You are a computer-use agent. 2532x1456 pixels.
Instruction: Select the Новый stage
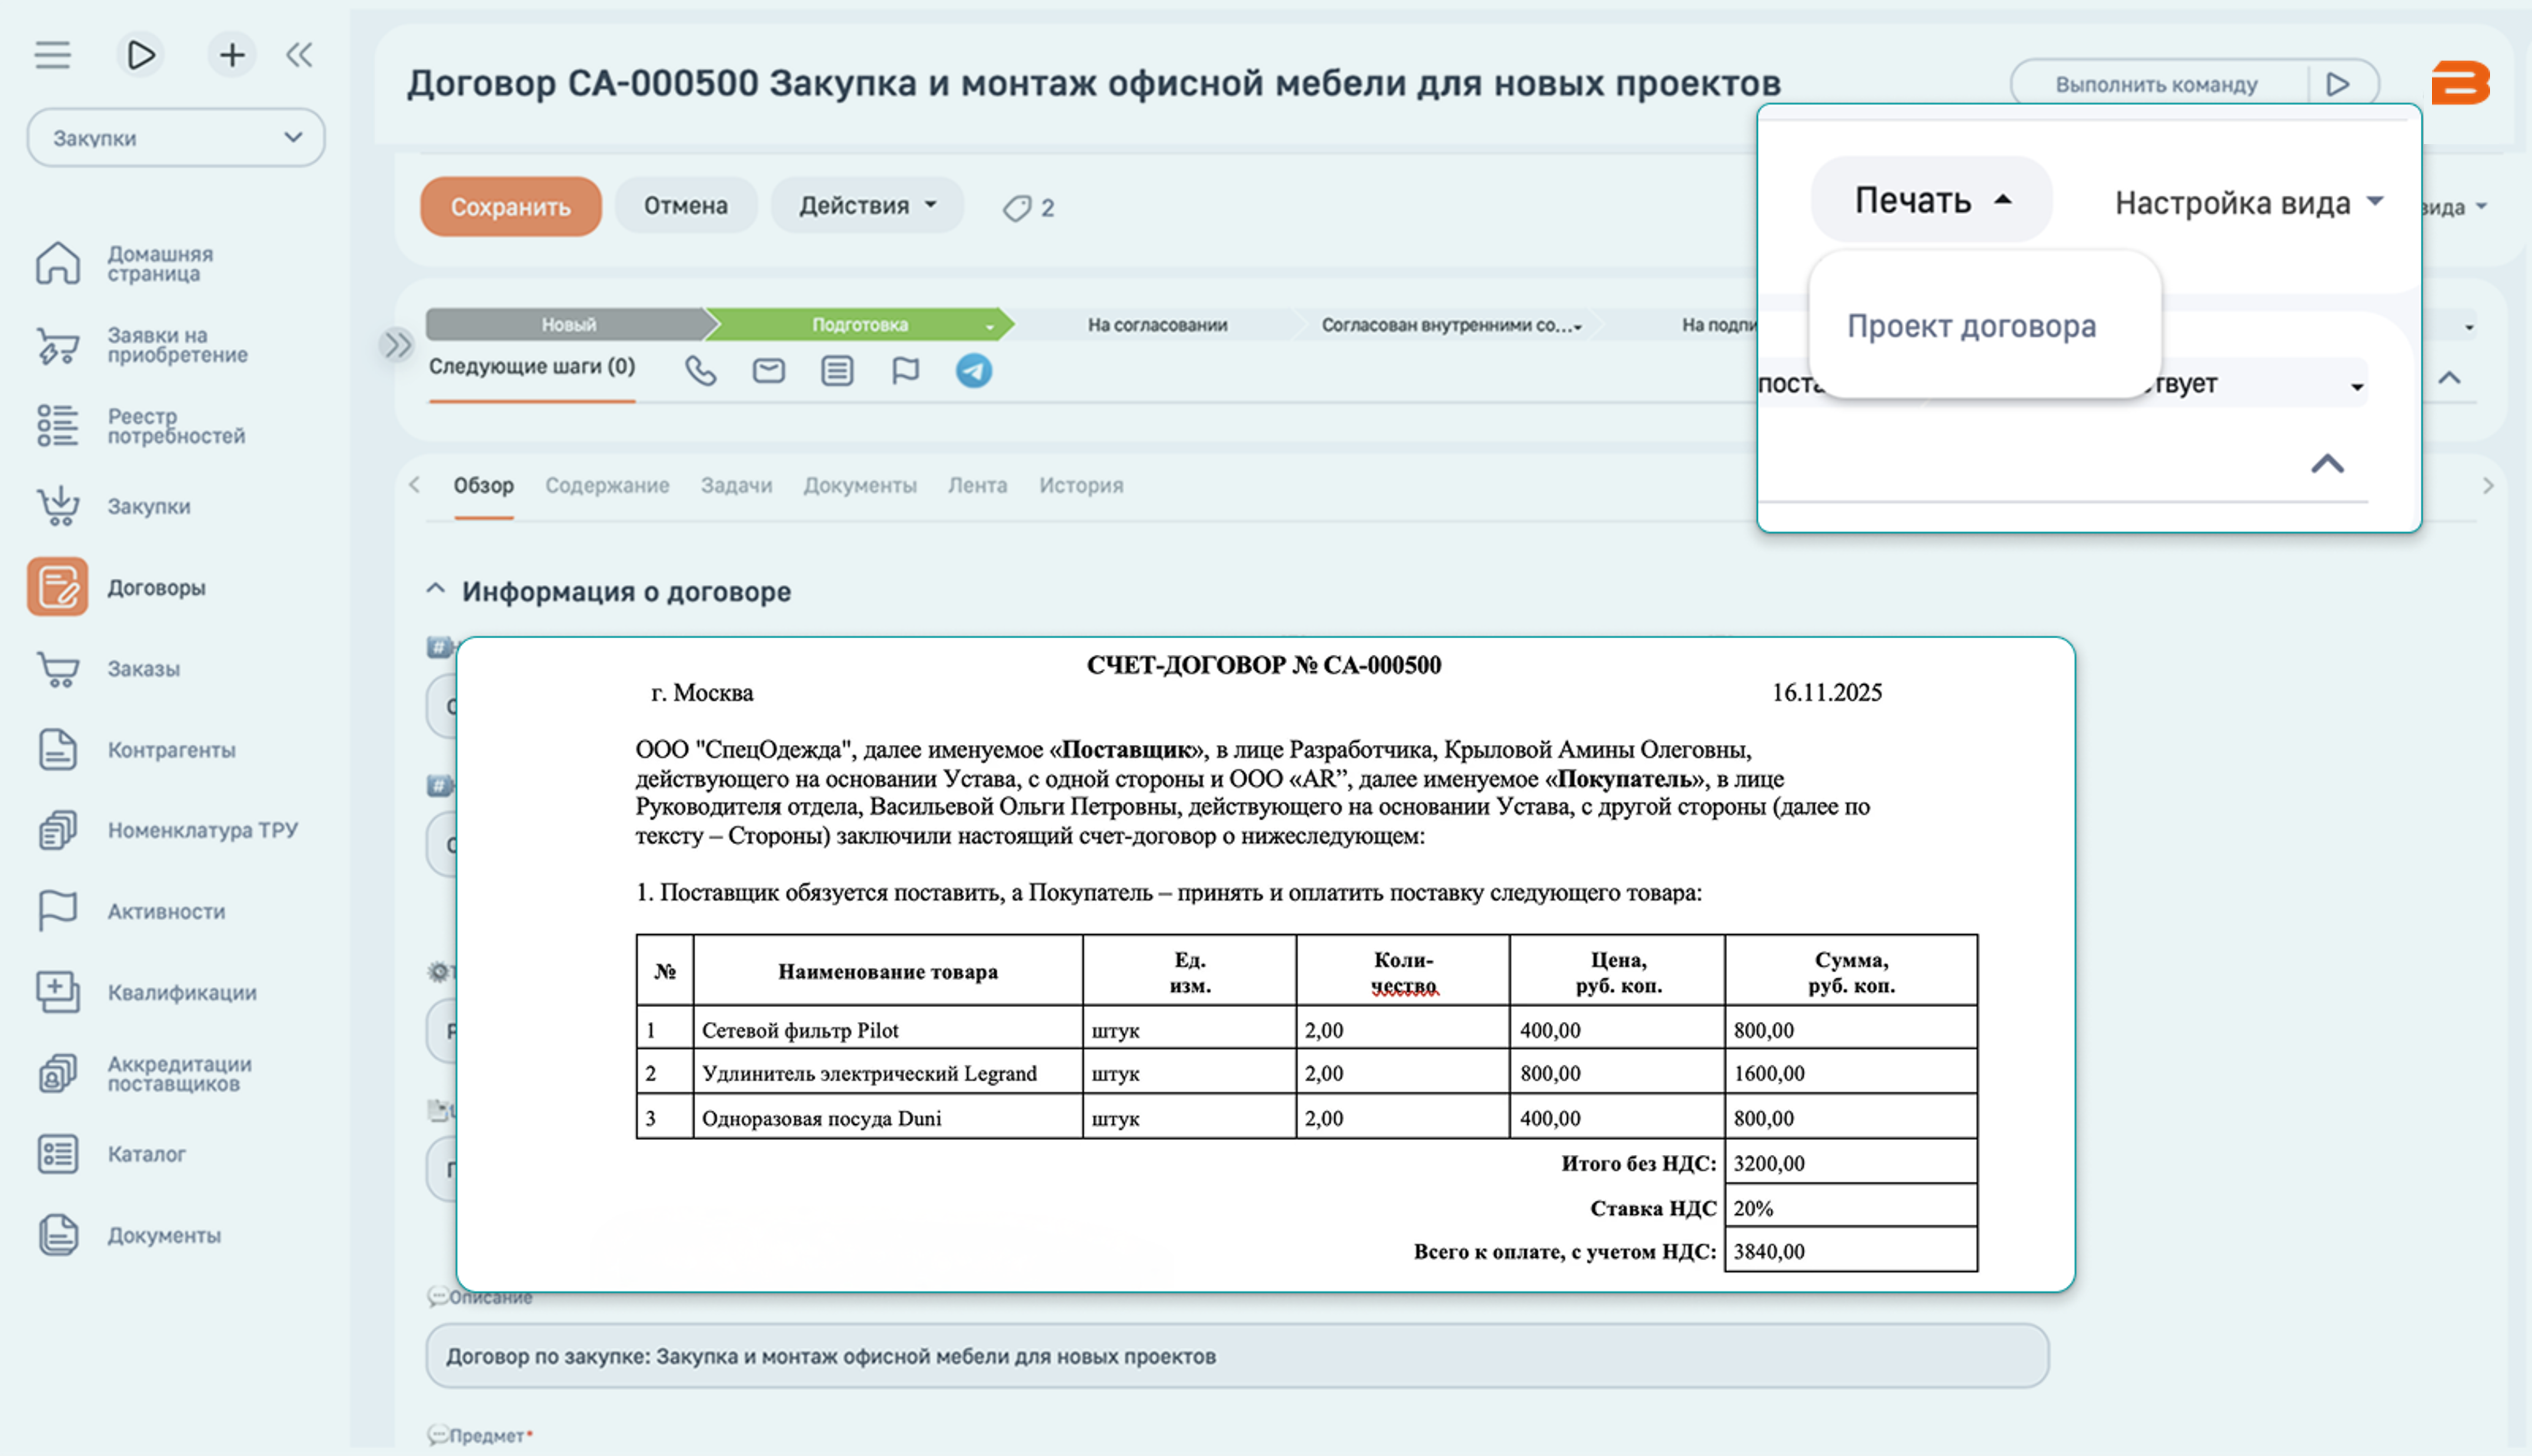coord(568,324)
